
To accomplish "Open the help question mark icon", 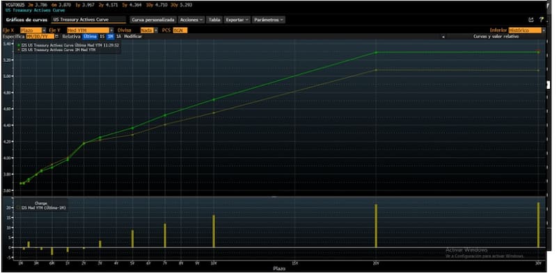I will tap(541, 20).
